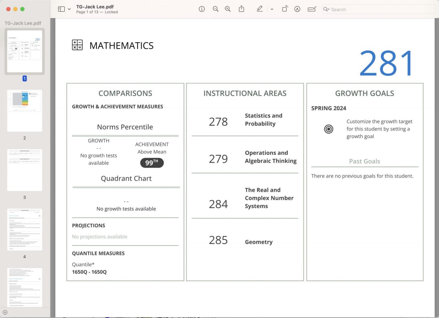Select the Highlight pen tool
Image resolution: width=439 pixels, height=318 pixels.
(x=260, y=9)
